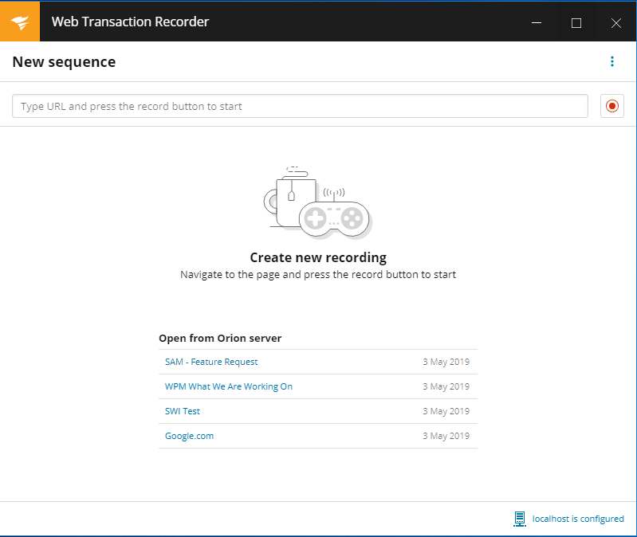
Task: Click the Navigate to the page instruction text
Action: pos(318,275)
